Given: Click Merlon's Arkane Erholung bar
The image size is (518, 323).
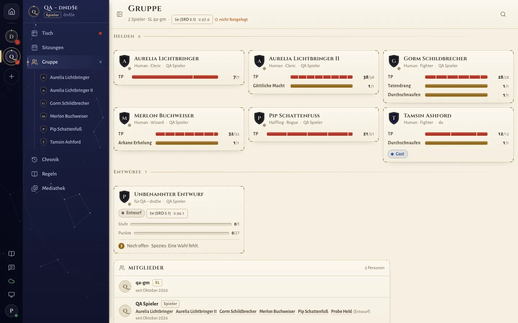Looking at the screenshot, I should pos(187,143).
